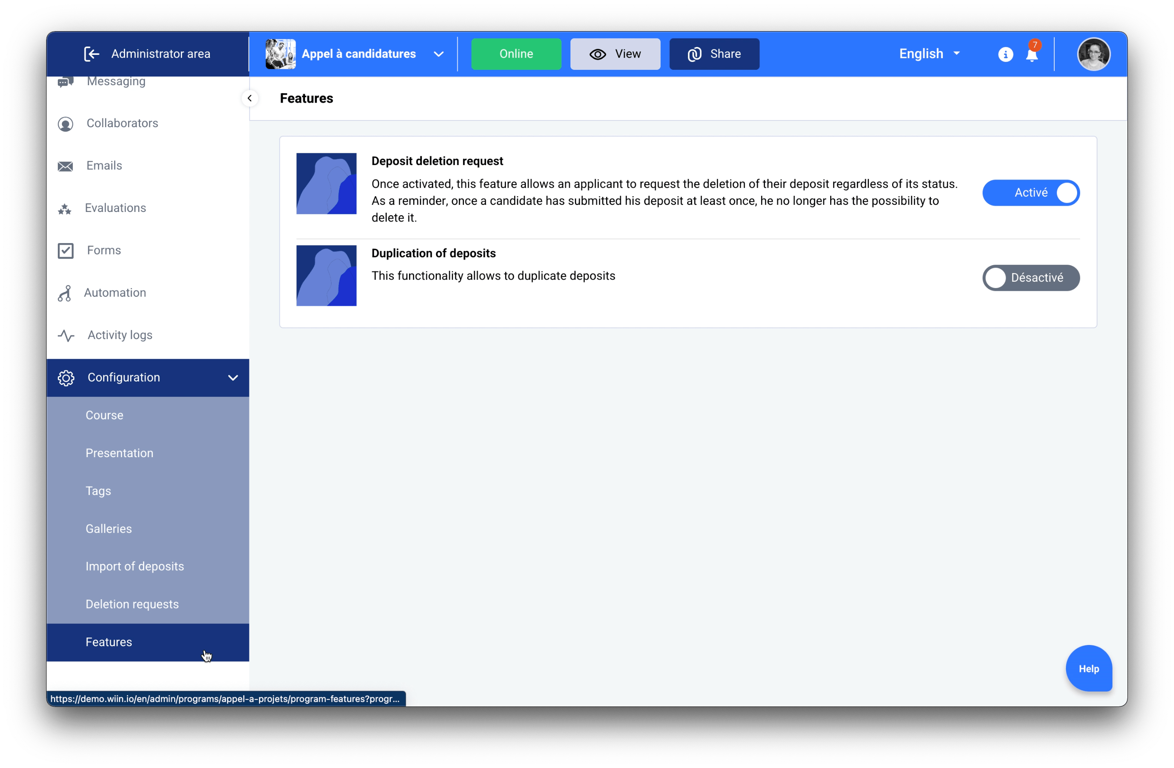Click the Administrator area exit icon
This screenshot has height=768, width=1174.
pos(92,54)
